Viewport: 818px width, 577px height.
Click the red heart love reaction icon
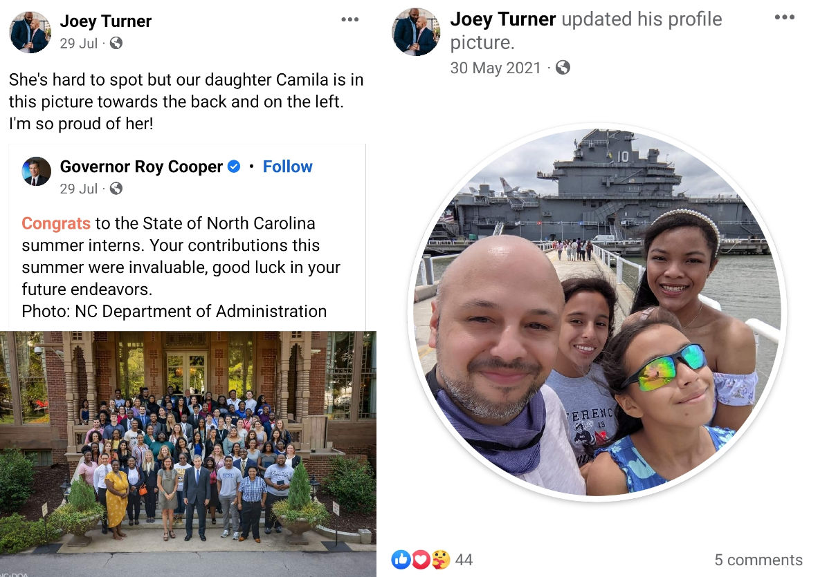pyautogui.click(x=421, y=560)
